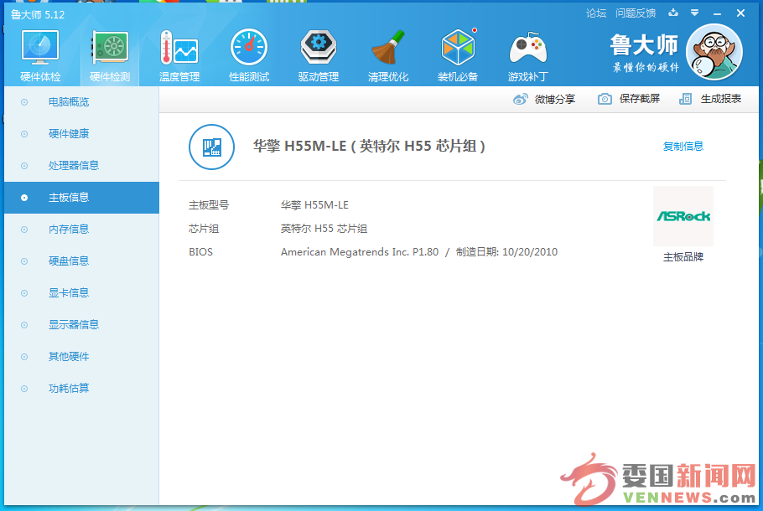Image resolution: width=763 pixels, height=511 pixels.
Task: Click the 鲁大师 mascot avatar
Action: click(x=714, y=52)
